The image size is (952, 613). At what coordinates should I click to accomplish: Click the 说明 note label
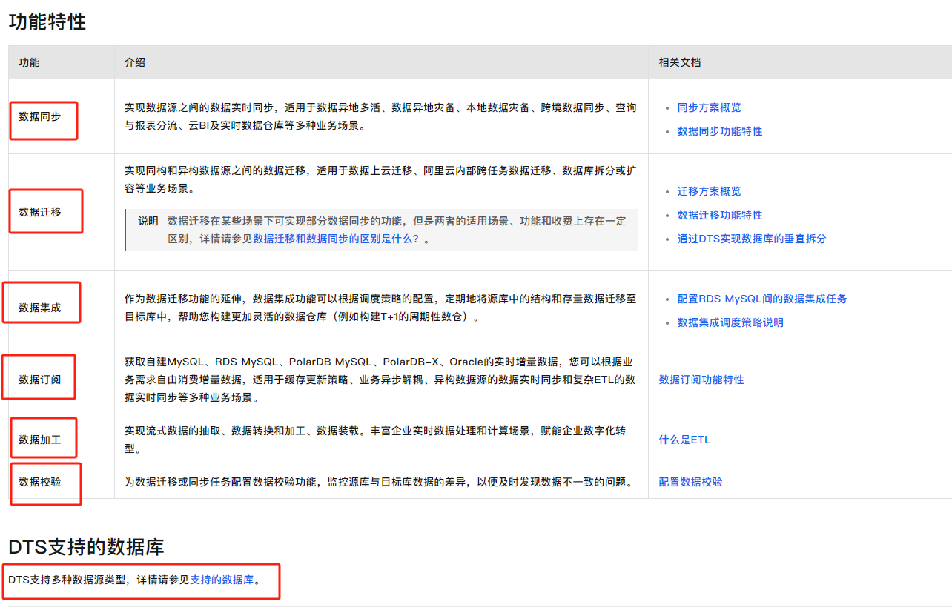point(148,221)
